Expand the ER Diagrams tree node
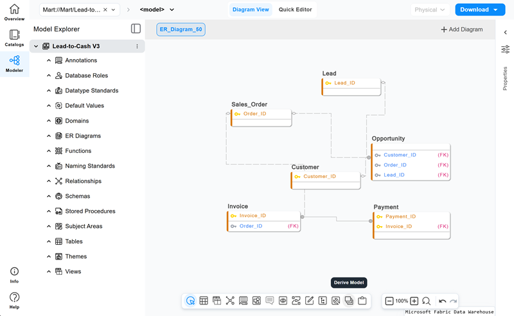Viewport: 514px width, 316px height. coord(49,136)
